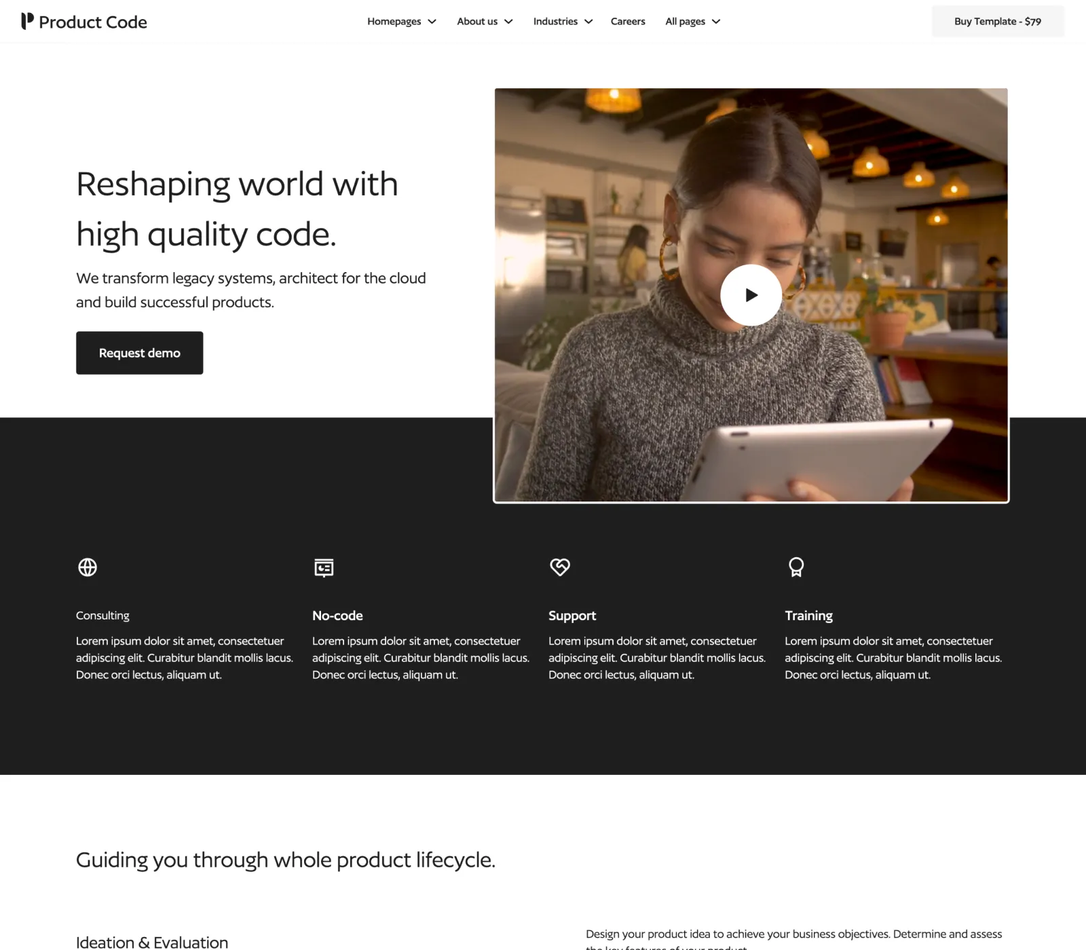Click the heart handshake Support icon
Screen dimensions: 1086x950
tap(560, 567)
